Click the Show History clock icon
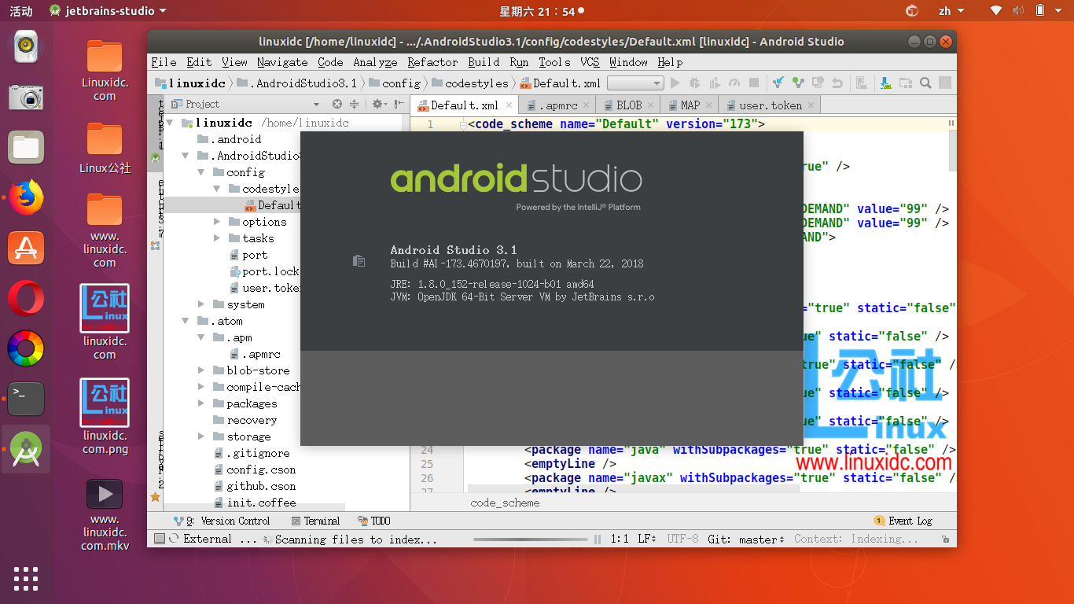Viewport: 1074px width, 604px height. pyautogui.click(x=818, y=83)
